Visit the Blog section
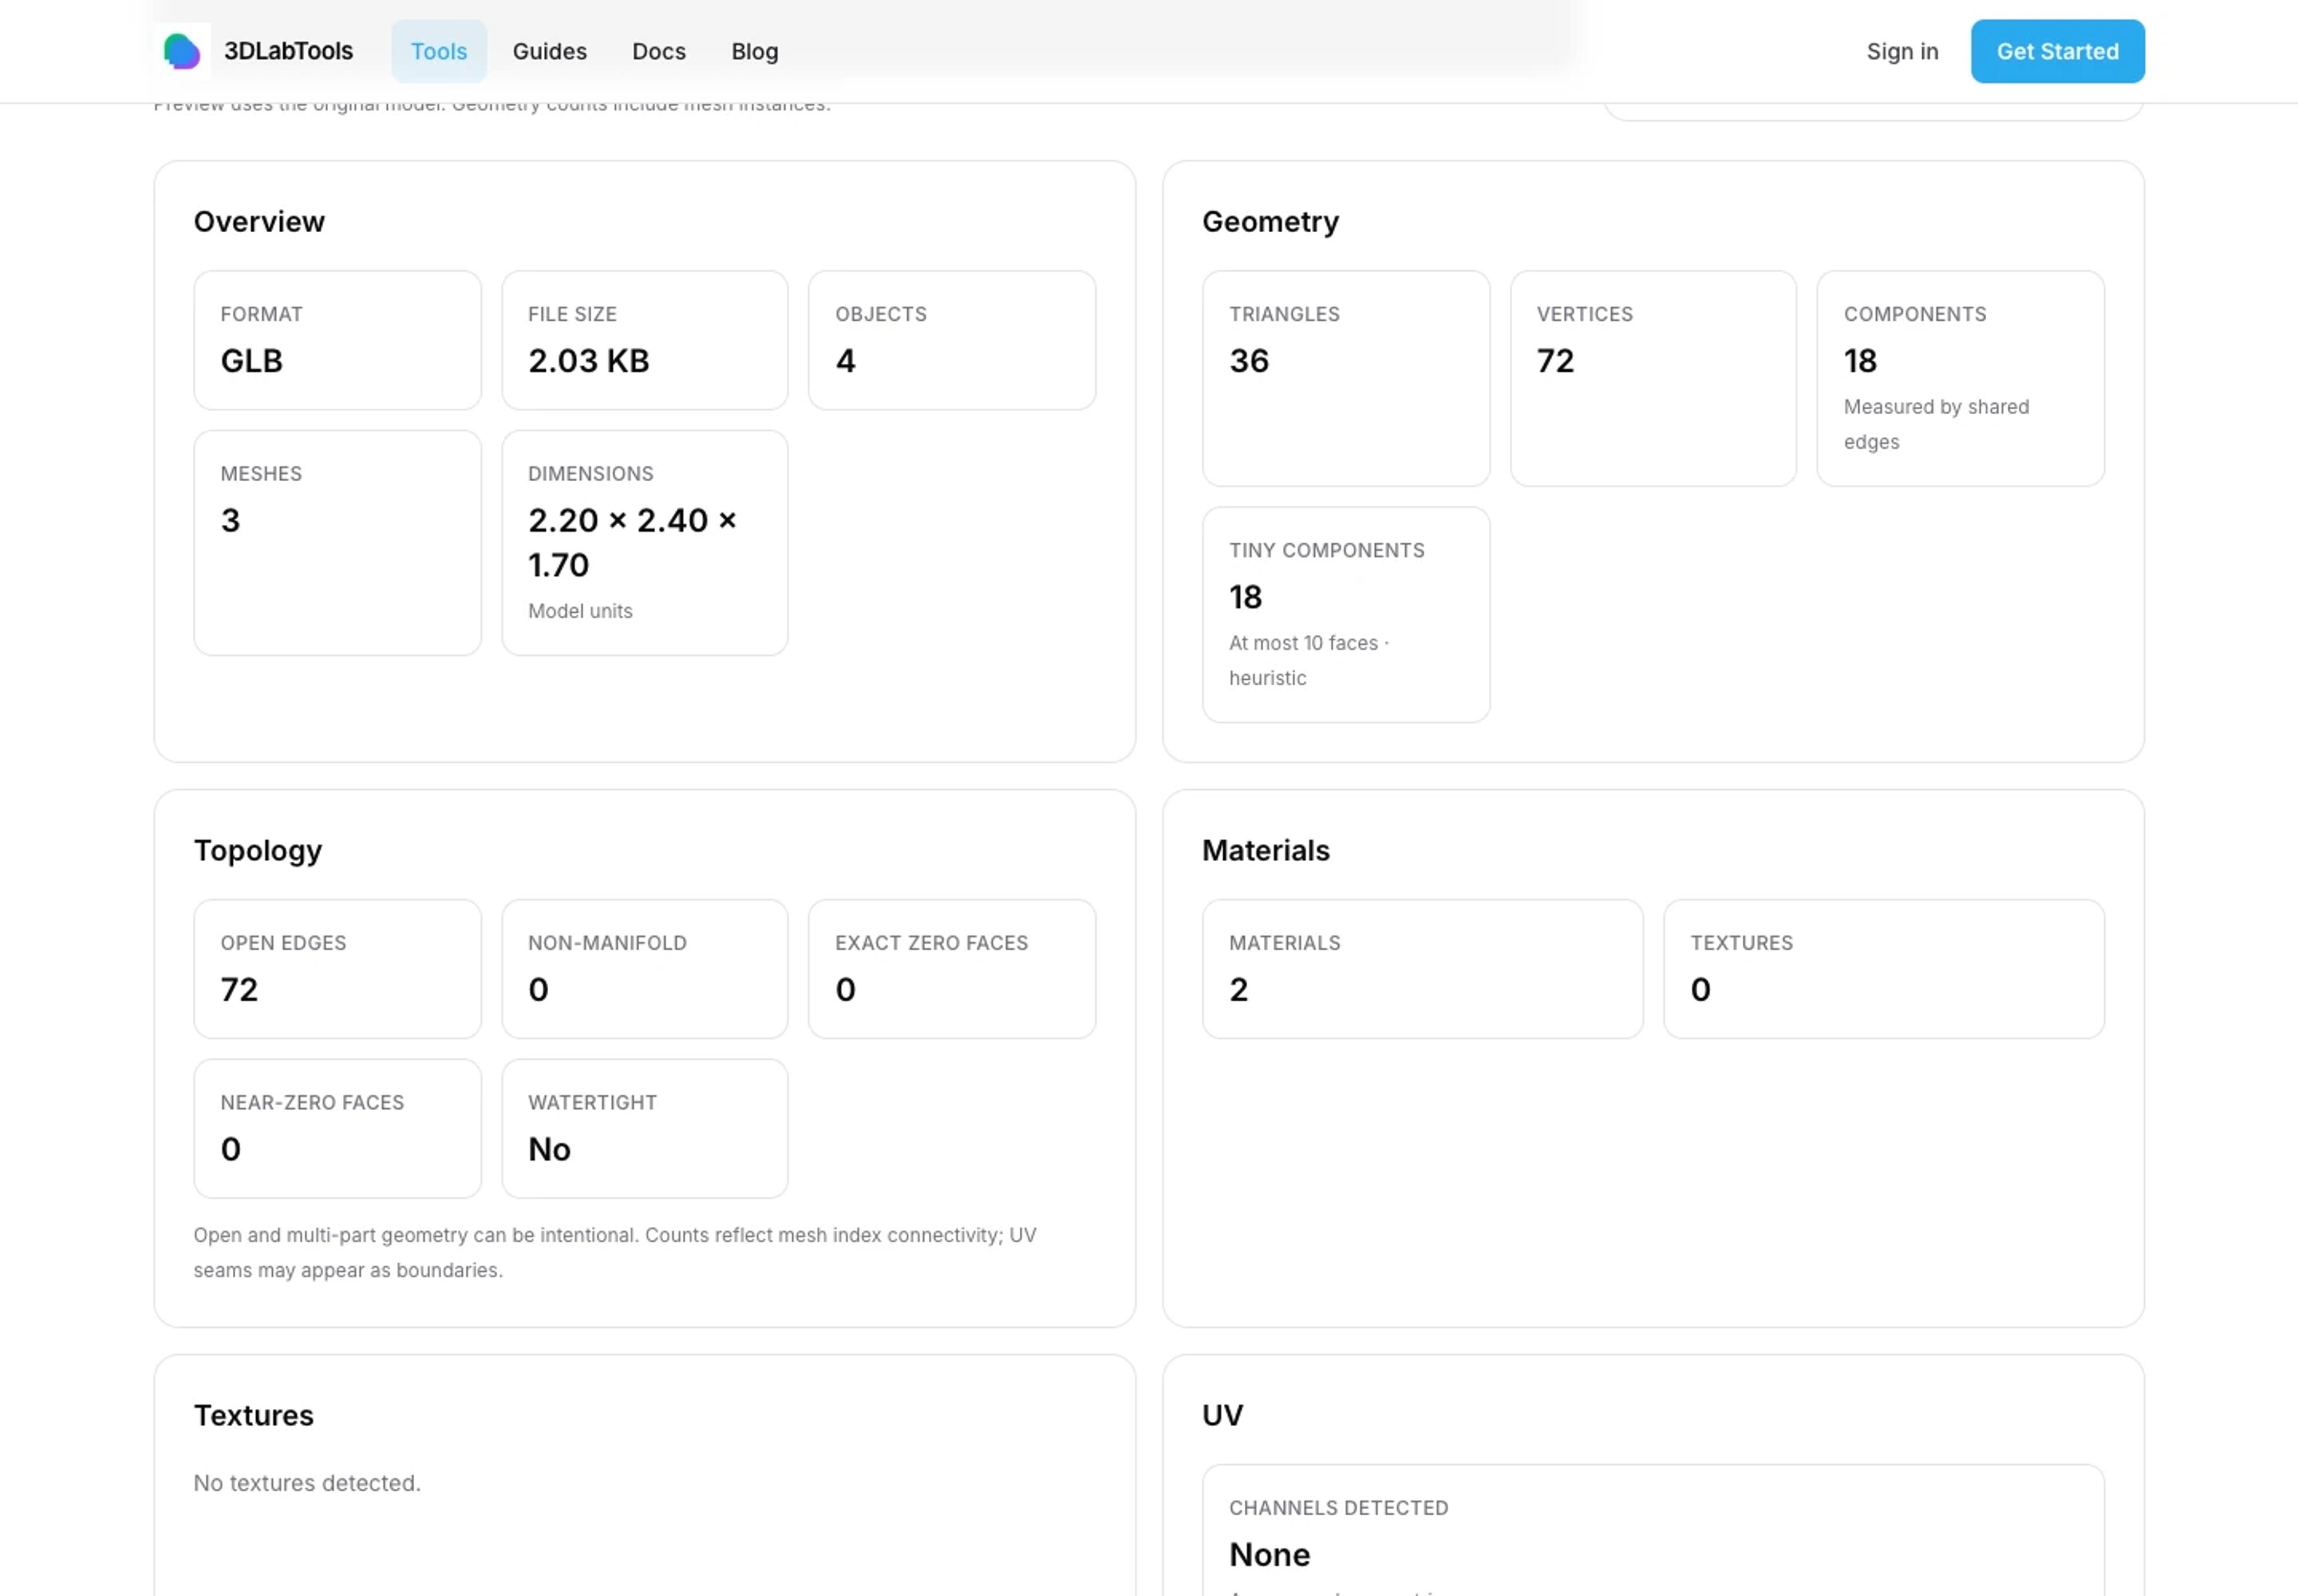This screenshot has width=2298, height=1596. (x=755, y=51)
